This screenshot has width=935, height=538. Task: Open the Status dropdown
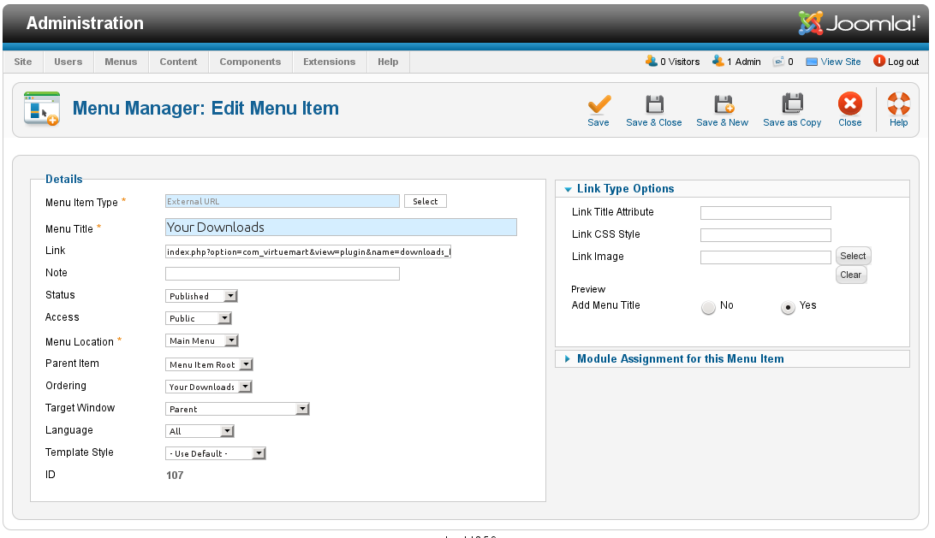tap(201, 296)
